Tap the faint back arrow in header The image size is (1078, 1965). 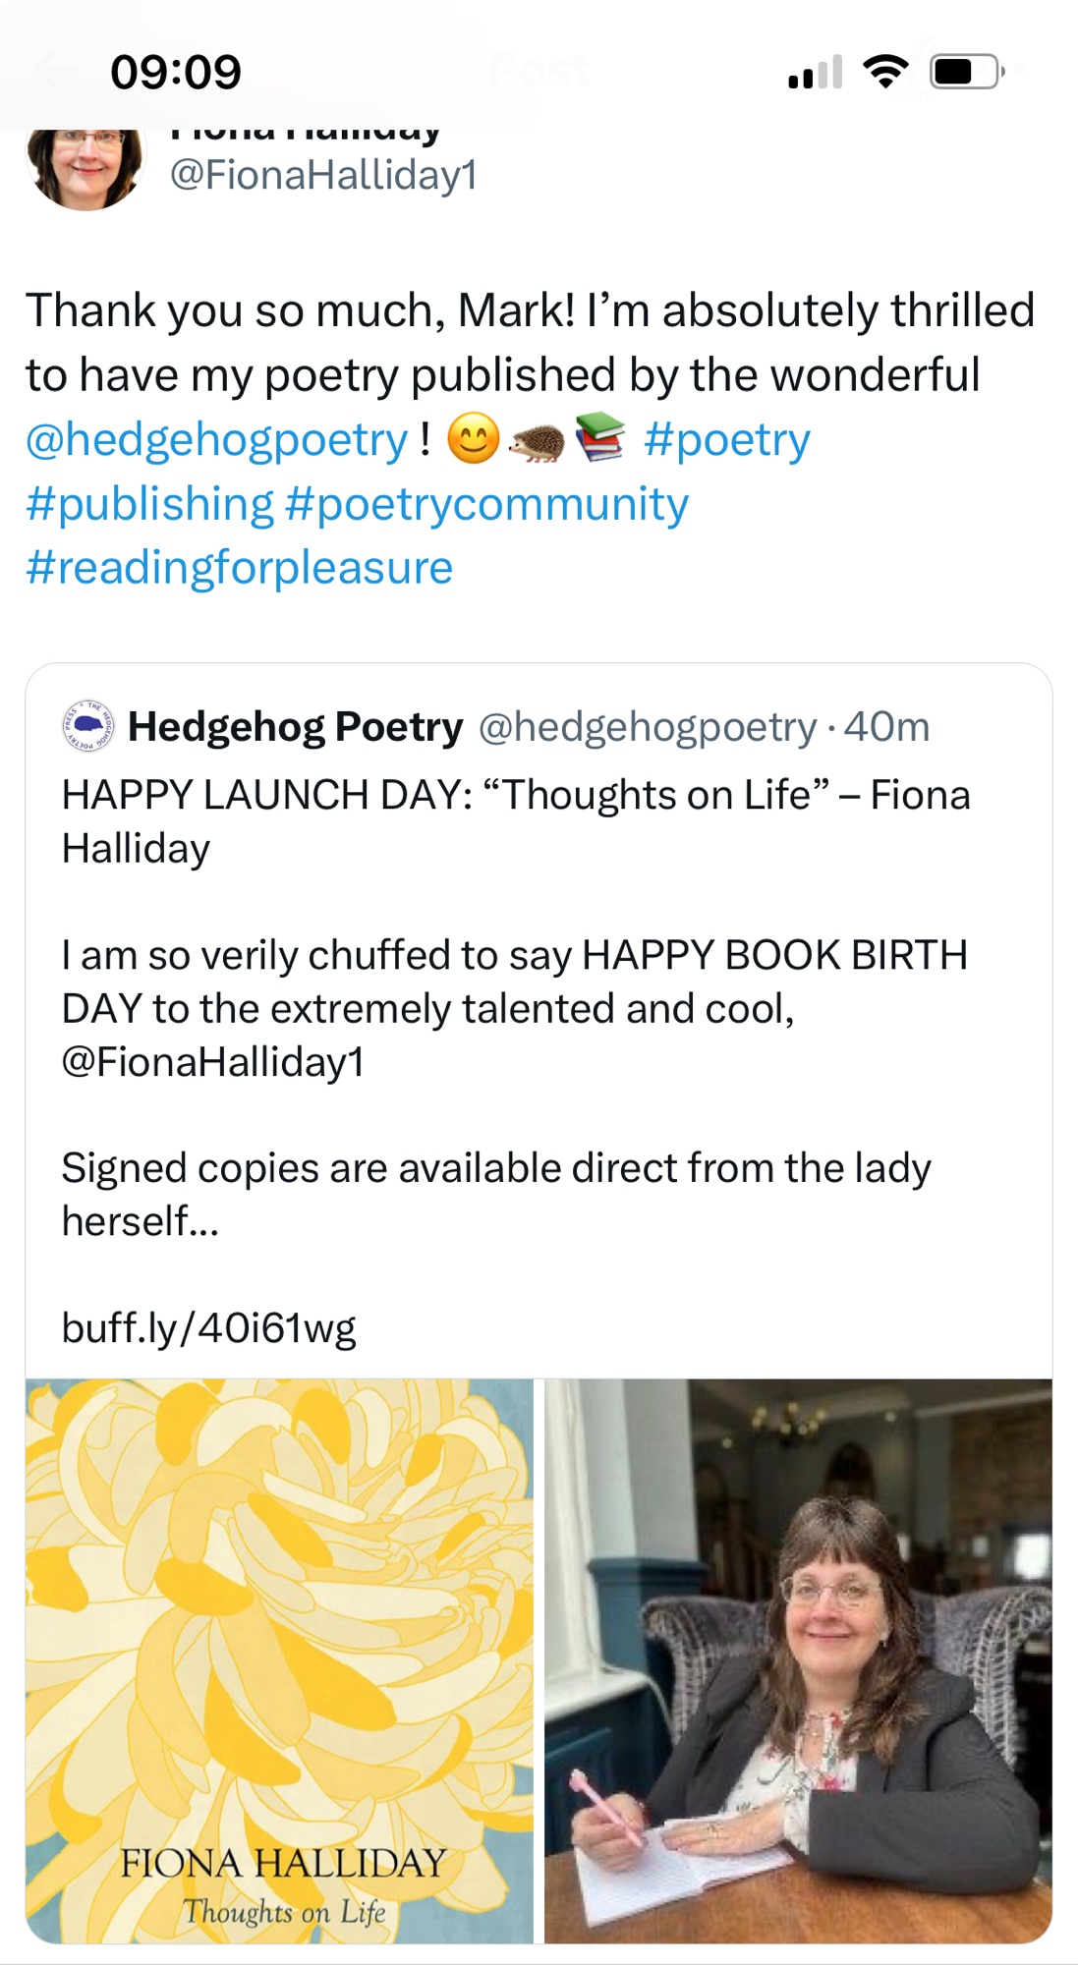click(x=57, y=71)
